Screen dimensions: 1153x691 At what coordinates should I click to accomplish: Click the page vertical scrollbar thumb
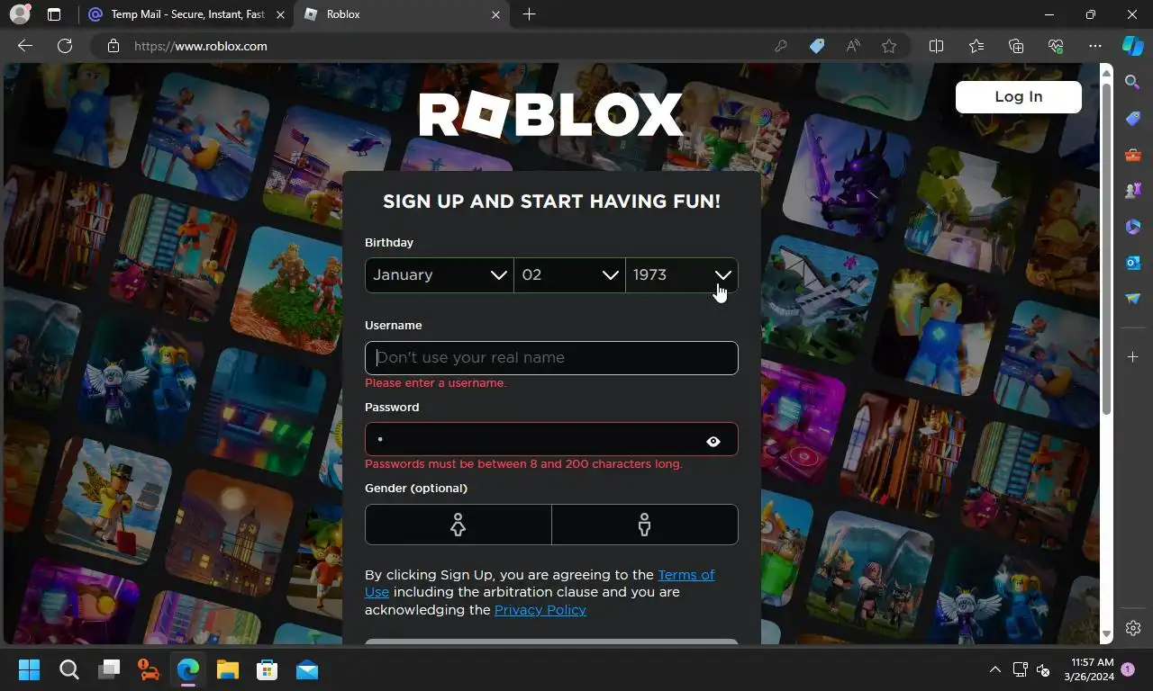(1107, 247)
